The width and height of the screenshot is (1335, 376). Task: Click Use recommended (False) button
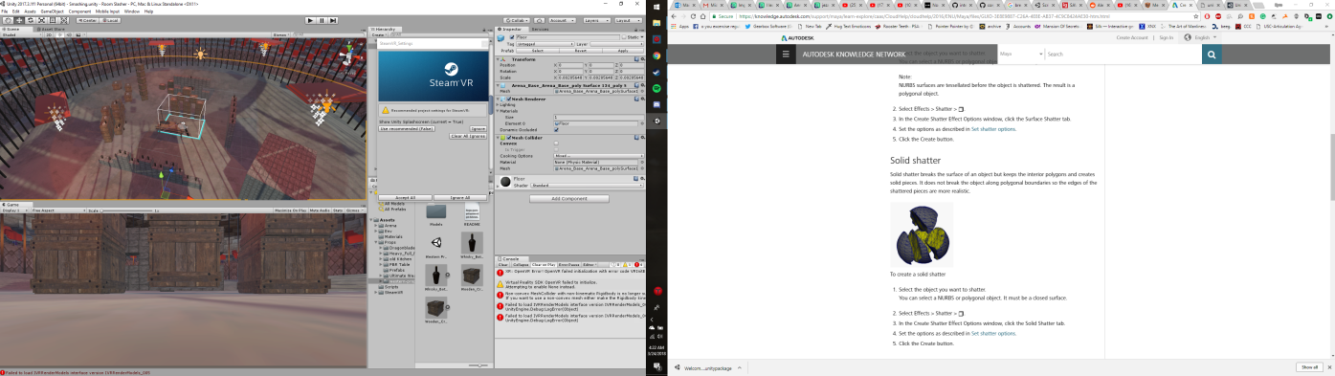point(407,128)
